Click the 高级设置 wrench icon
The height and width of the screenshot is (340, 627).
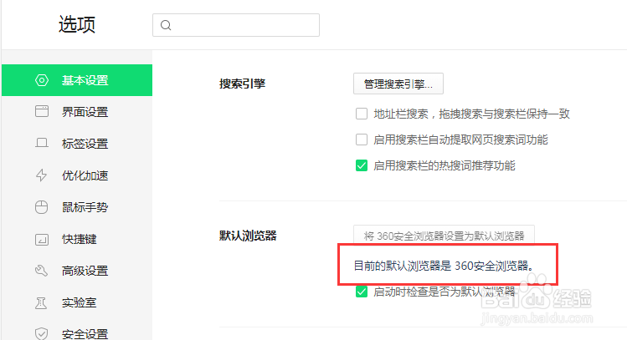[42, 271]
